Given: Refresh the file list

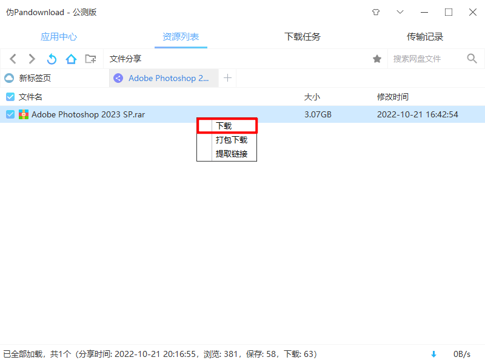Looking at the screenshot, I should (52, 59).
